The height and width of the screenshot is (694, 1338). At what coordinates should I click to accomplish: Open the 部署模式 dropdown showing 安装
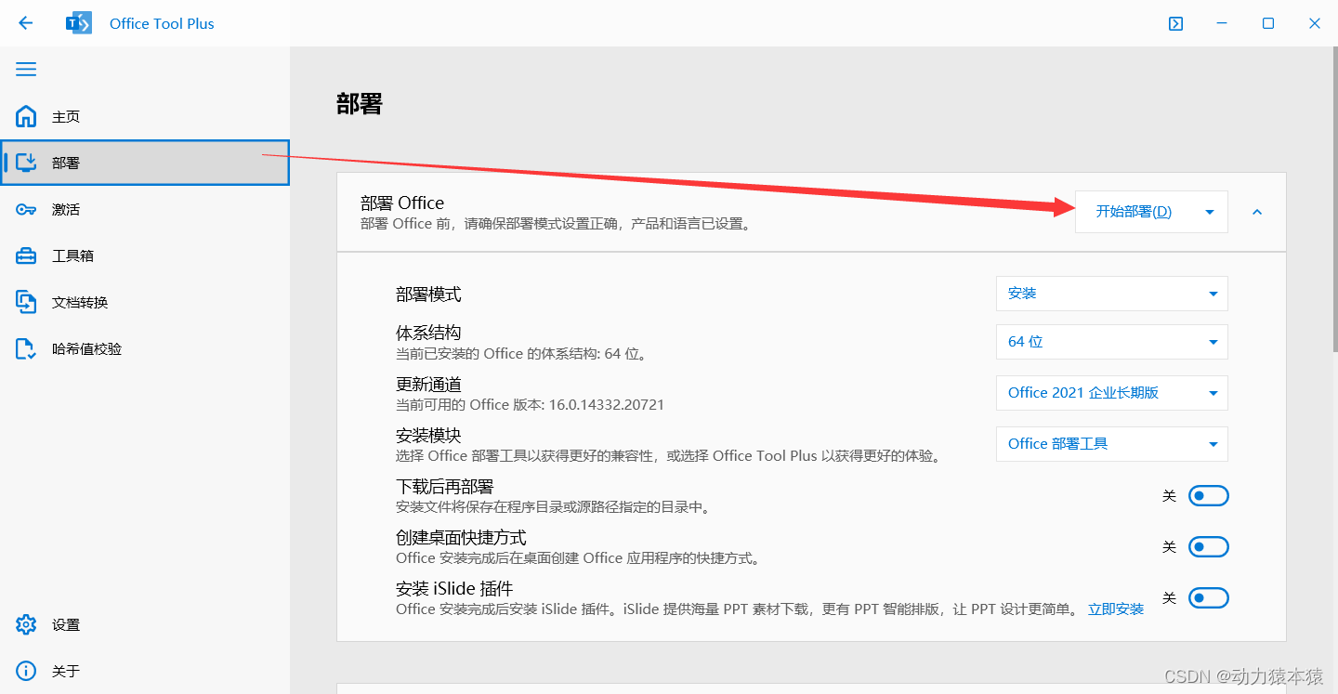[x=1112, y=294]
